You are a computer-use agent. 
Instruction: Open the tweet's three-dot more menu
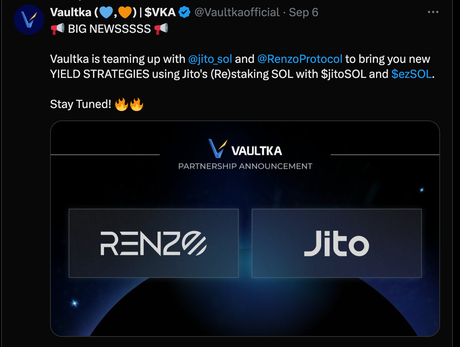pyautogui.click(x=433, y=12)
